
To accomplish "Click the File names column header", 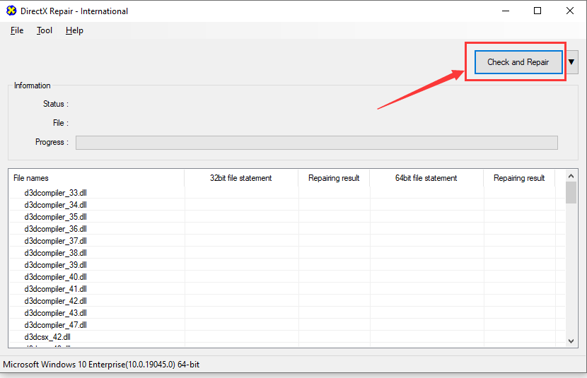I will tap(31, 178).
